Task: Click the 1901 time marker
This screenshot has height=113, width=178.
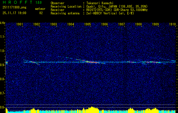Action: [20, 24]
